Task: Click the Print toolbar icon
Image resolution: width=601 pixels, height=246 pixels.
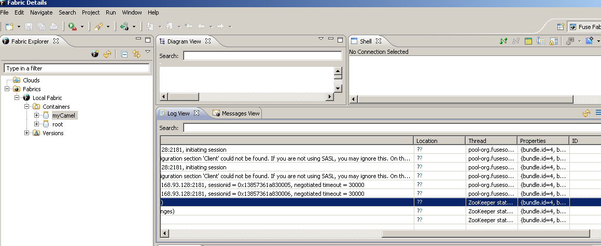Action: [53, 26]
